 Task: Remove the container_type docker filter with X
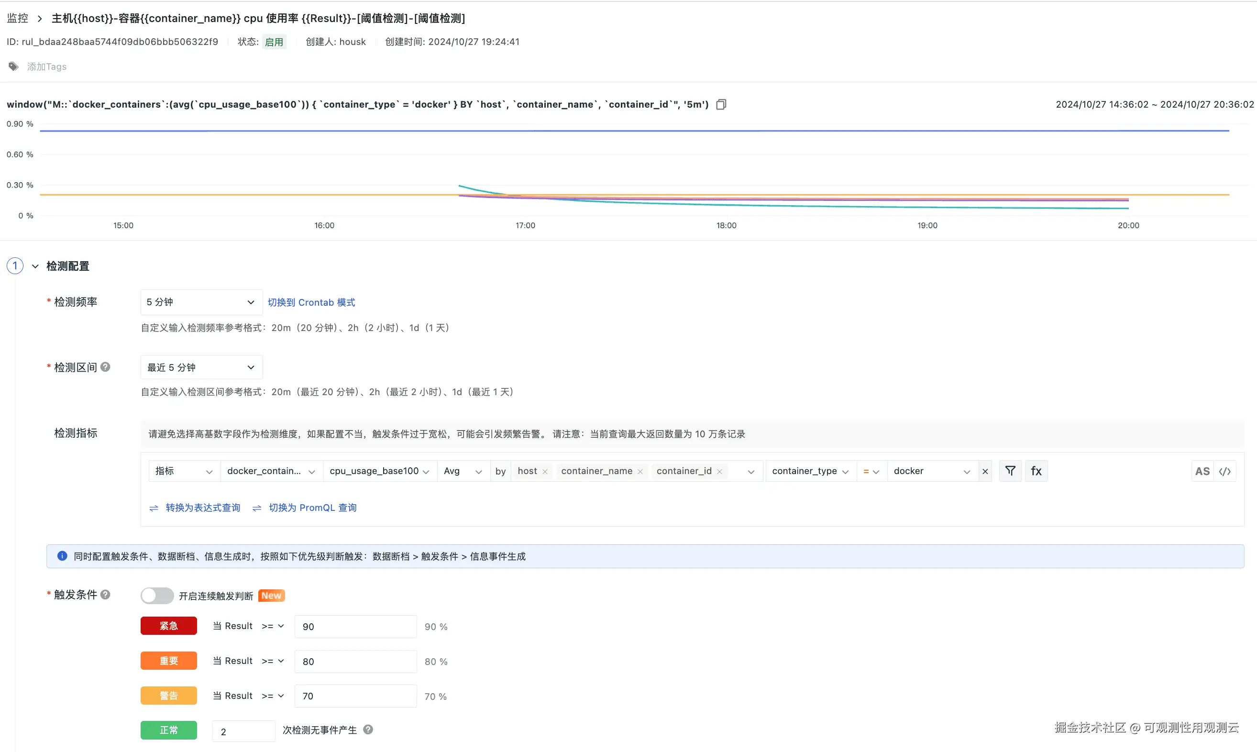click(x=985, y=471)
